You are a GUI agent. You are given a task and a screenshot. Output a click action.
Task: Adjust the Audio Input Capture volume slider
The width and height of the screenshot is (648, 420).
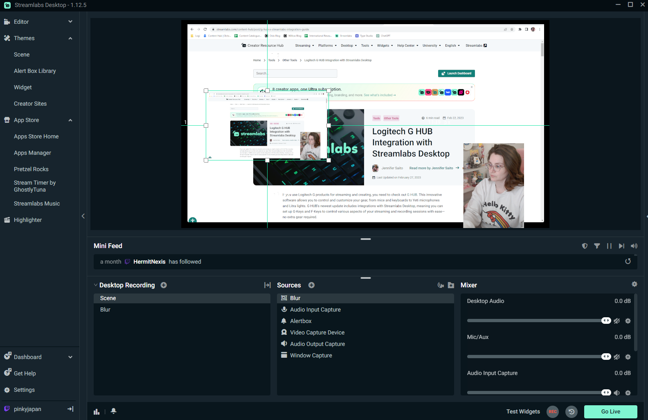(539, 393)
